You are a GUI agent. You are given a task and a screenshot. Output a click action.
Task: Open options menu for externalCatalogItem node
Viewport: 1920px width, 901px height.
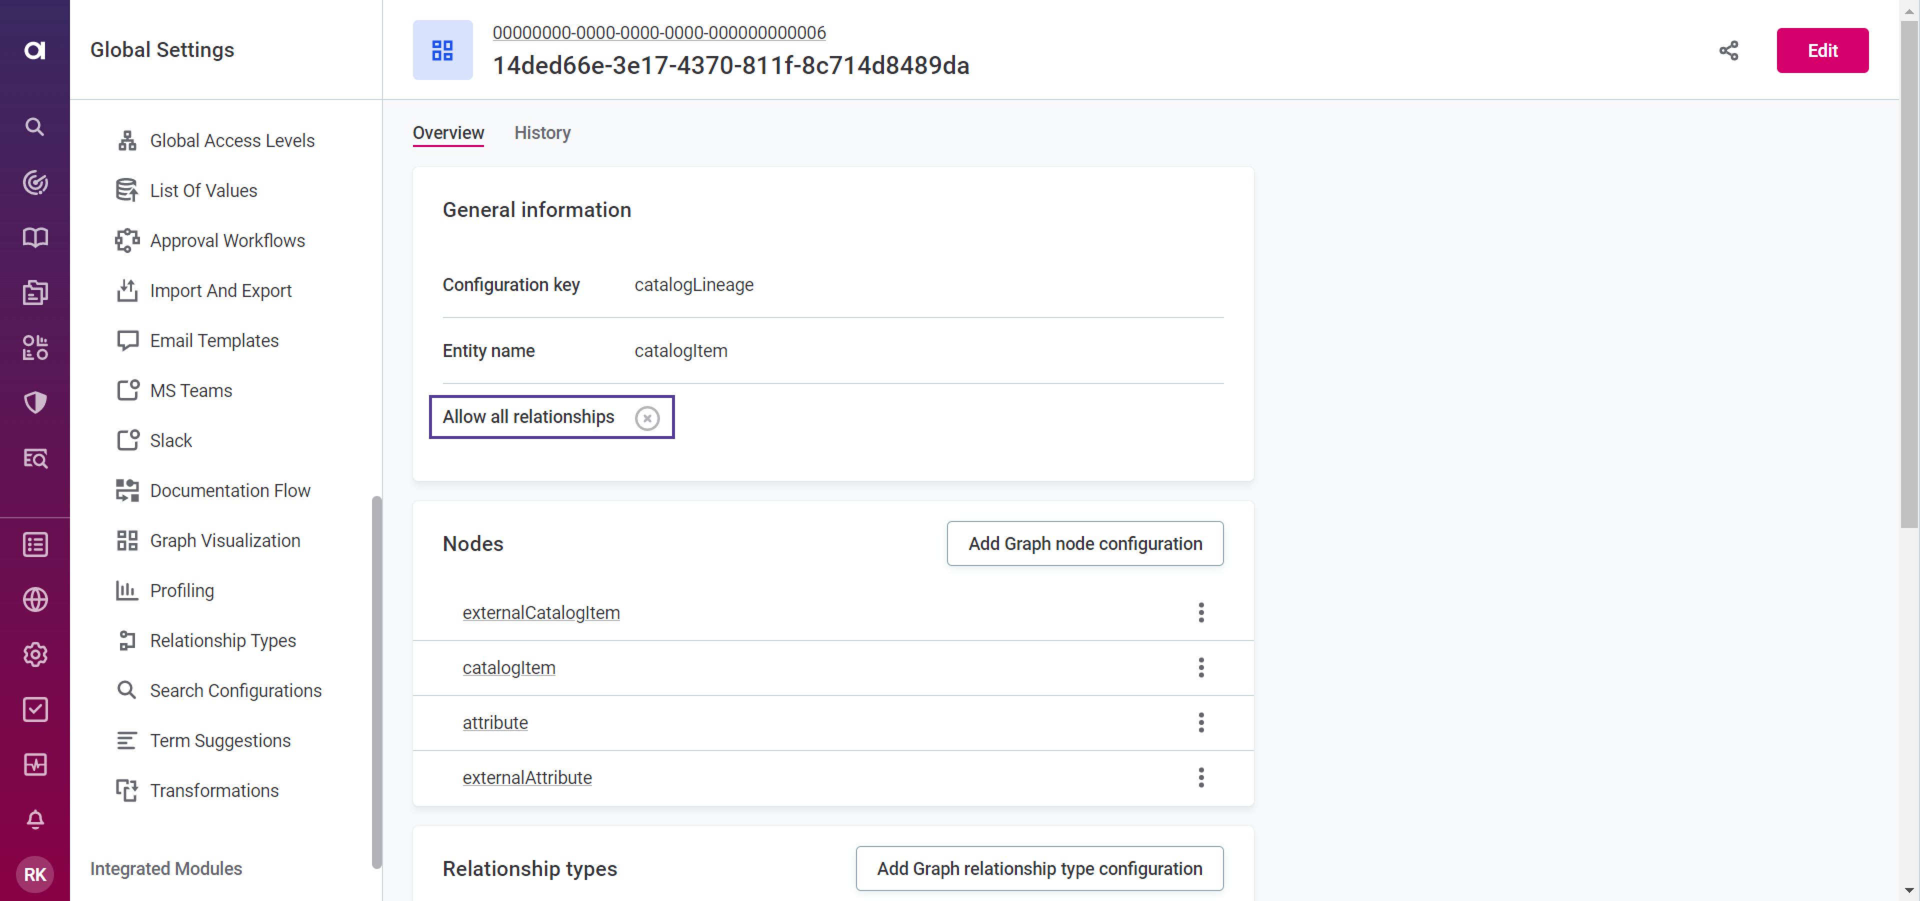point(1200,612)
